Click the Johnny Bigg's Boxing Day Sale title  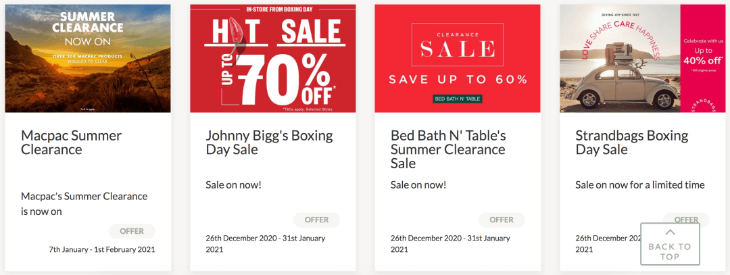[269, 142]
